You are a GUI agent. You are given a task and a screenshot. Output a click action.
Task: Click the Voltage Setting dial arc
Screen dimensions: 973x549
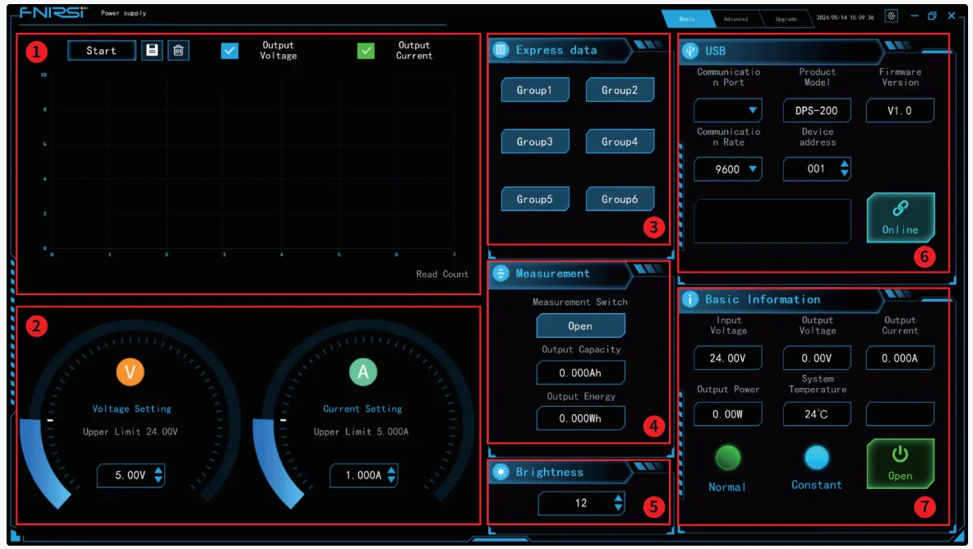43,460
